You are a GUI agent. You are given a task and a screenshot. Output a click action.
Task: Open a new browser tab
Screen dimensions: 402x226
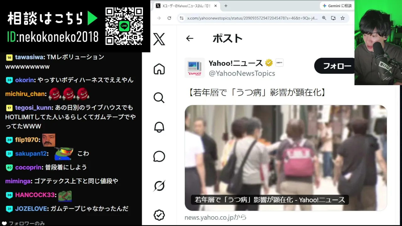click(226, 6)
